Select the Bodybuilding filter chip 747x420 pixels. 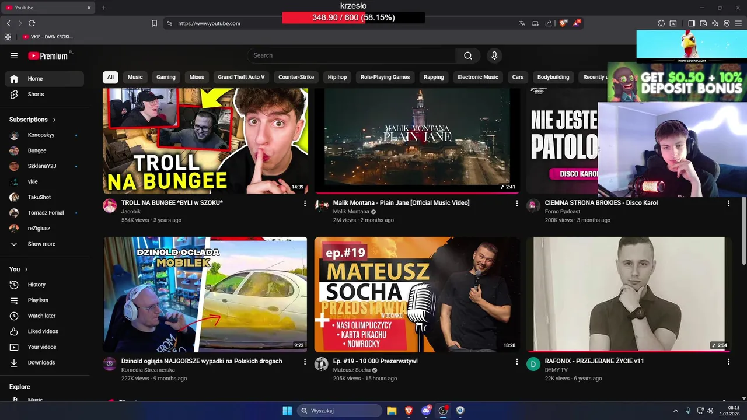point(553,77)
